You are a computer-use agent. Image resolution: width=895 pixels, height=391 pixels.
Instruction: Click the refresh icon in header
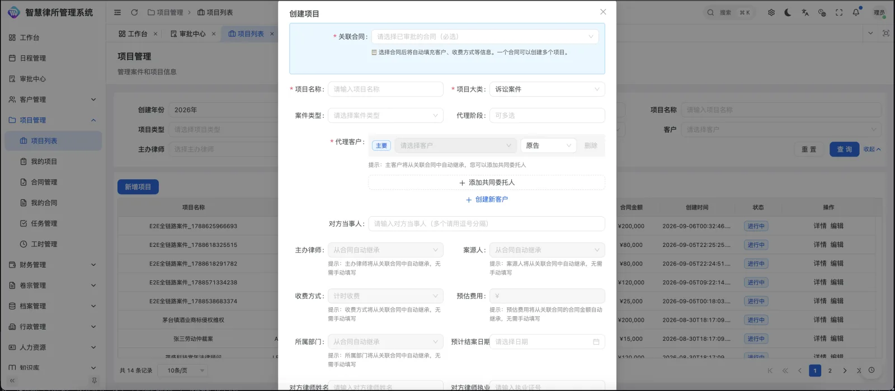[134, 12]
